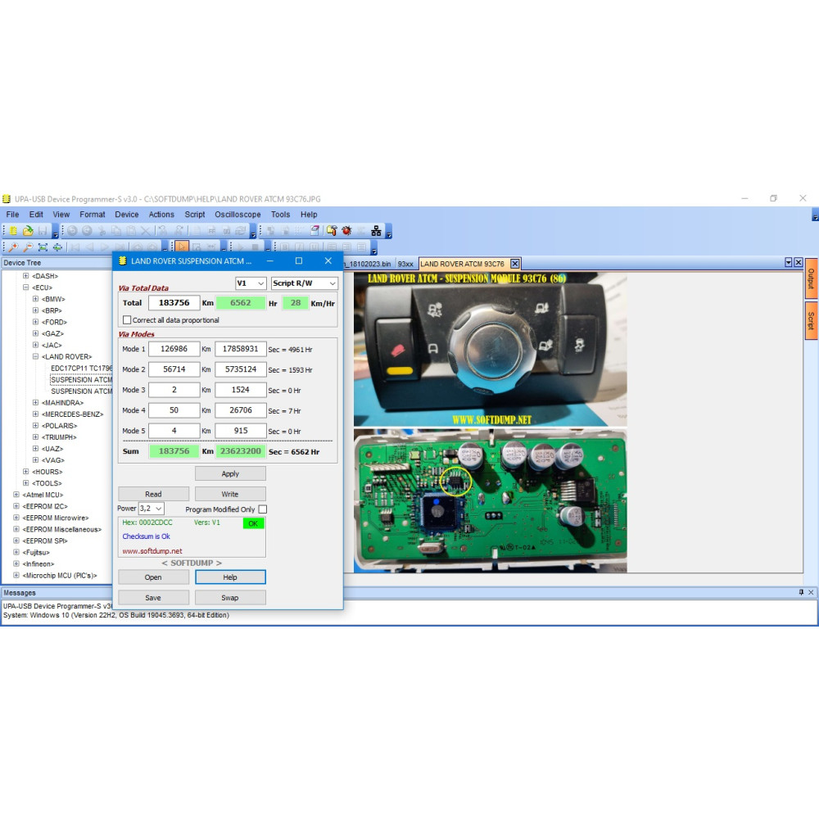Pin the Messages panel
The width and height of the screenshot is (819, 819).
pos(801,592)
